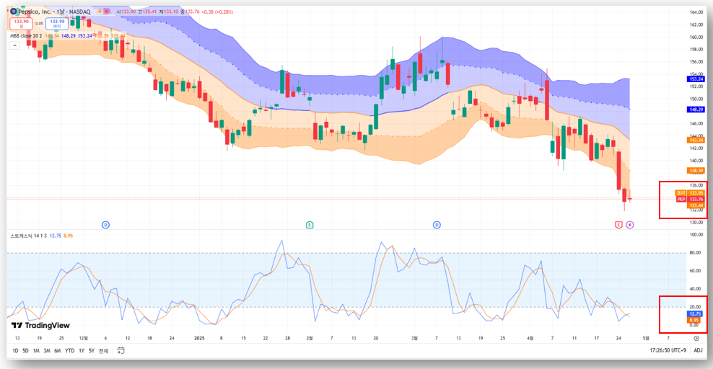Select the 1Y time range

82,351
